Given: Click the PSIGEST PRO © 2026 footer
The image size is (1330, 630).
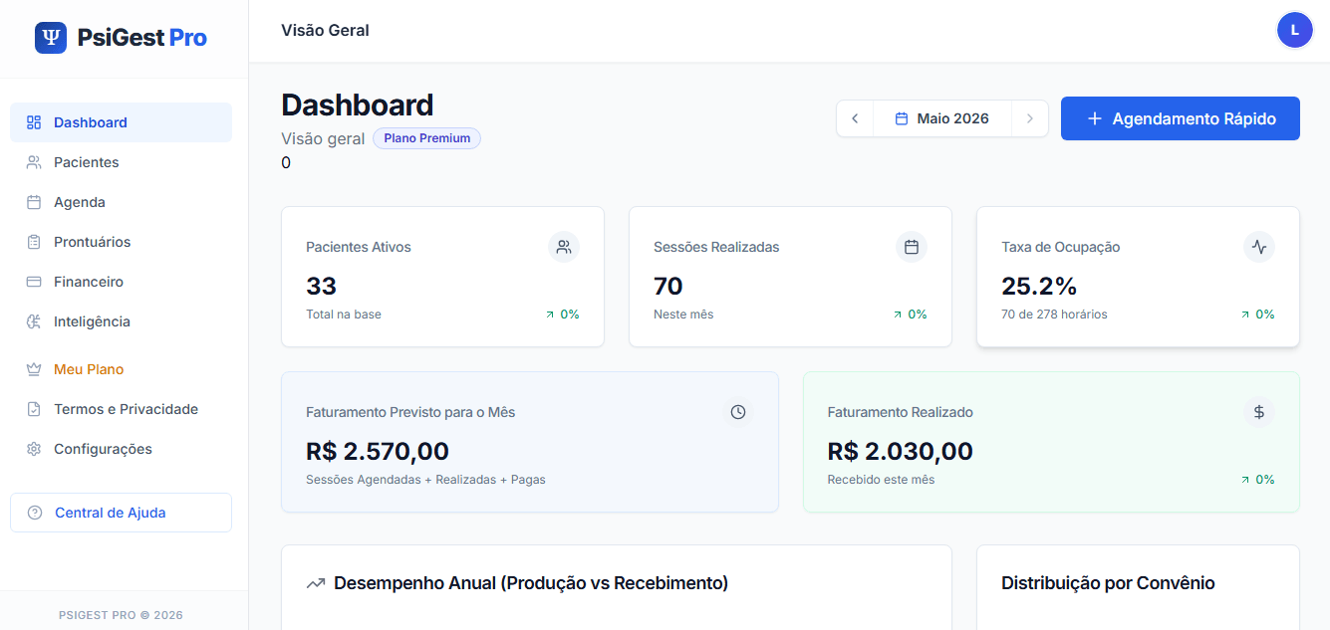Looking at the screenshot, I should point(121,615).
